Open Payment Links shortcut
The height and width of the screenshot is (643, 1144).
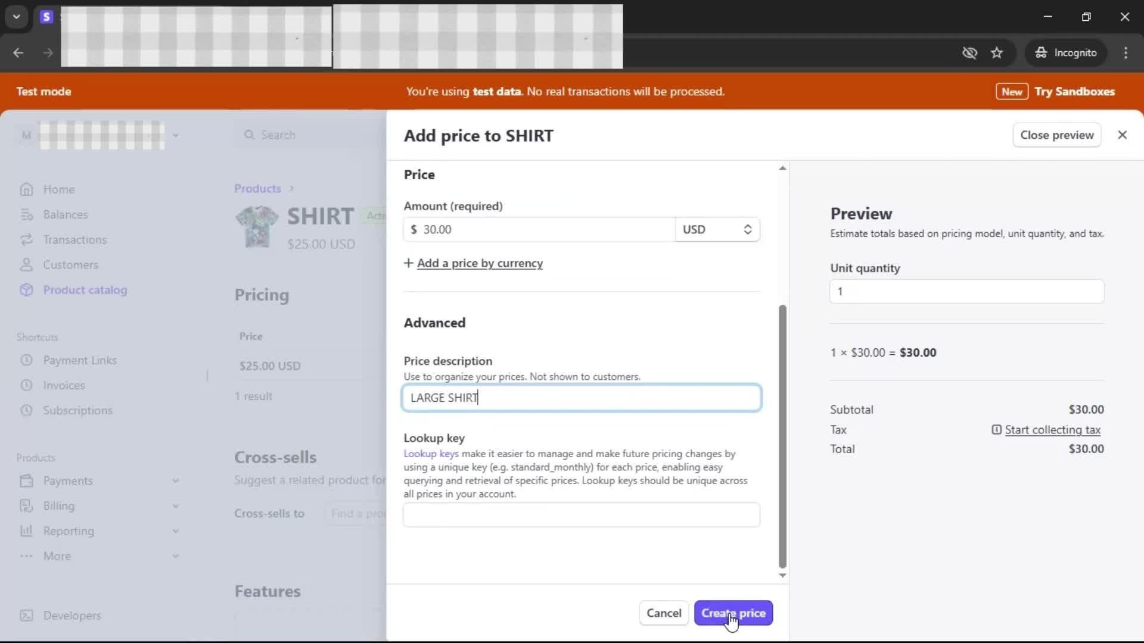80,360
